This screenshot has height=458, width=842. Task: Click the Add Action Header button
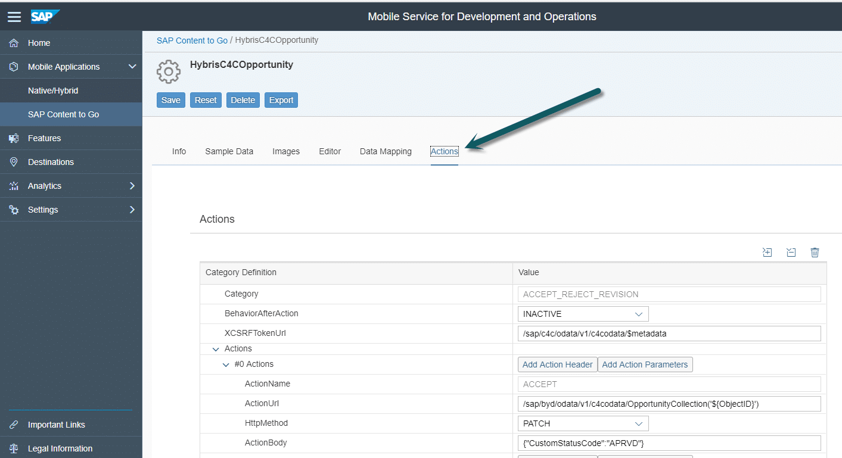pos(557,364)
